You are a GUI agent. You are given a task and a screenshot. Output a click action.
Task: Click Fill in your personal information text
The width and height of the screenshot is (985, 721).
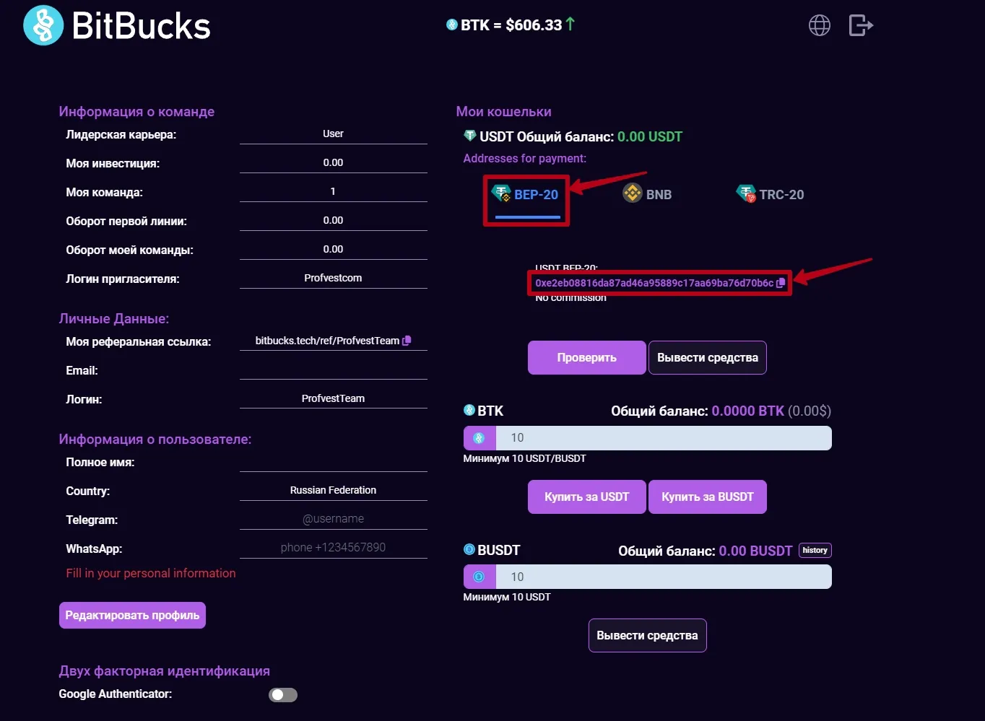[151, 573]
